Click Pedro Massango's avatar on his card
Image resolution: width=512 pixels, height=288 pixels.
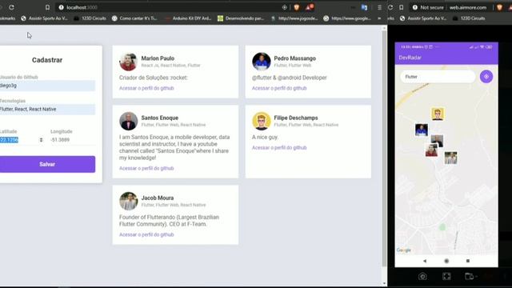pos(262,62)
